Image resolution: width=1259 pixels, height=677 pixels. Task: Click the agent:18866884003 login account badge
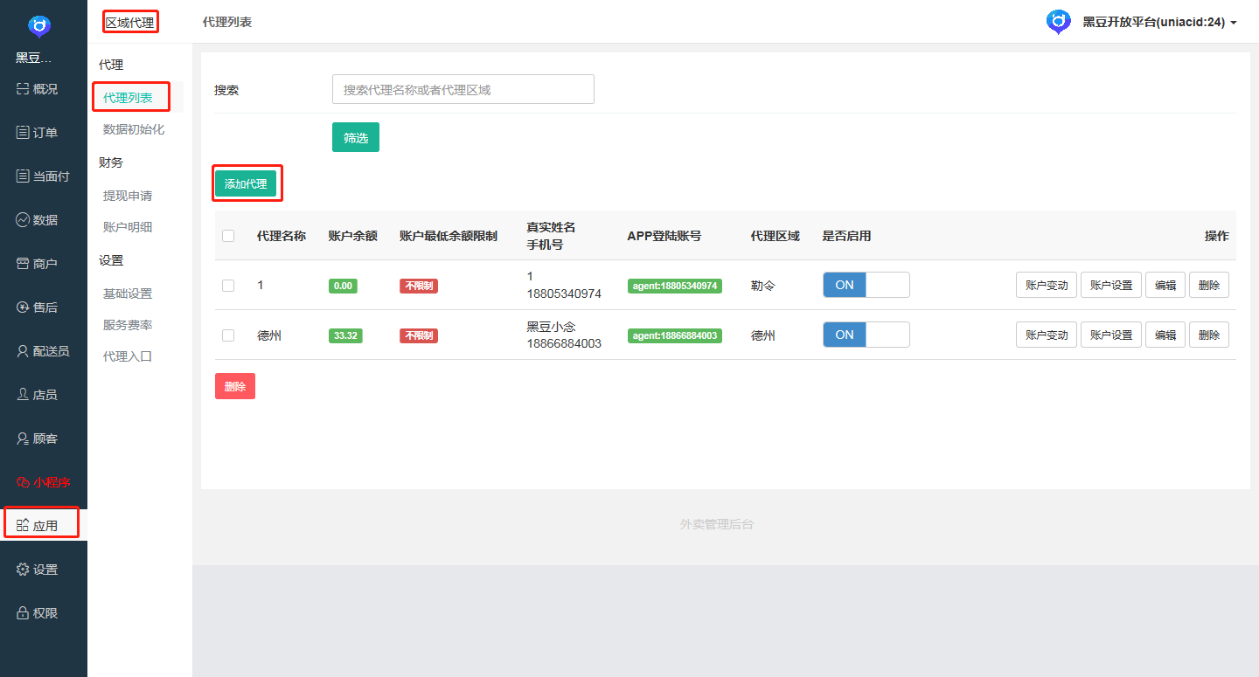pos(675,335)
